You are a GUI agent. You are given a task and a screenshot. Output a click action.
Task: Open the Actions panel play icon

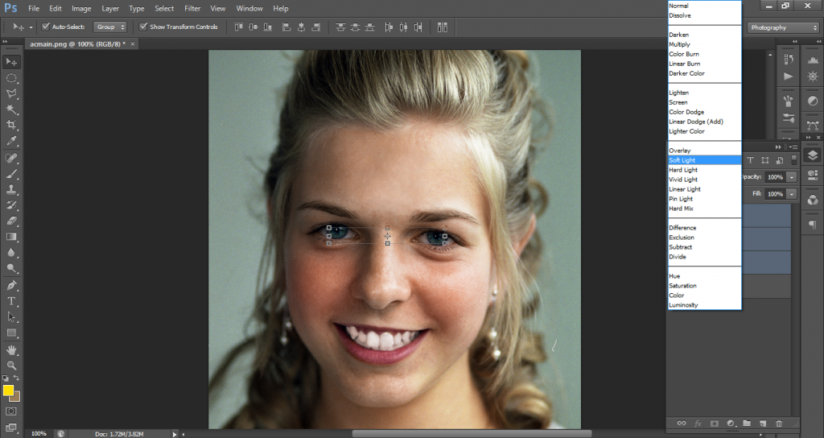[x=789, y=76]
